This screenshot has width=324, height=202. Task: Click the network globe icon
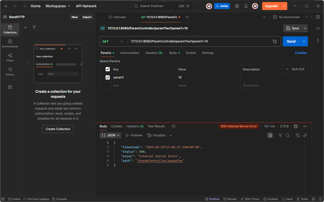pos(296,126)
